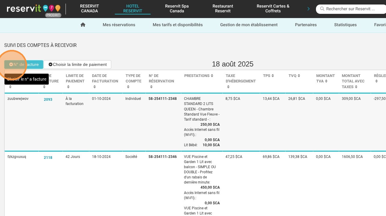This screenshot has width=386, height=216.
Task: Sort by Limite de paiement arrows
Action: pyautogui.click(x=68, y=87)
